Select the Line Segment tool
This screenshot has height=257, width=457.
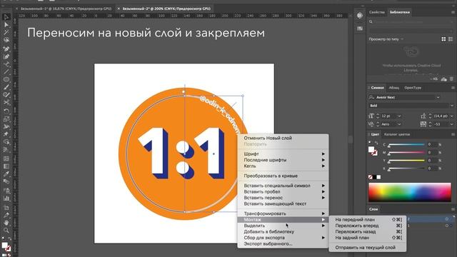(6, 71)
